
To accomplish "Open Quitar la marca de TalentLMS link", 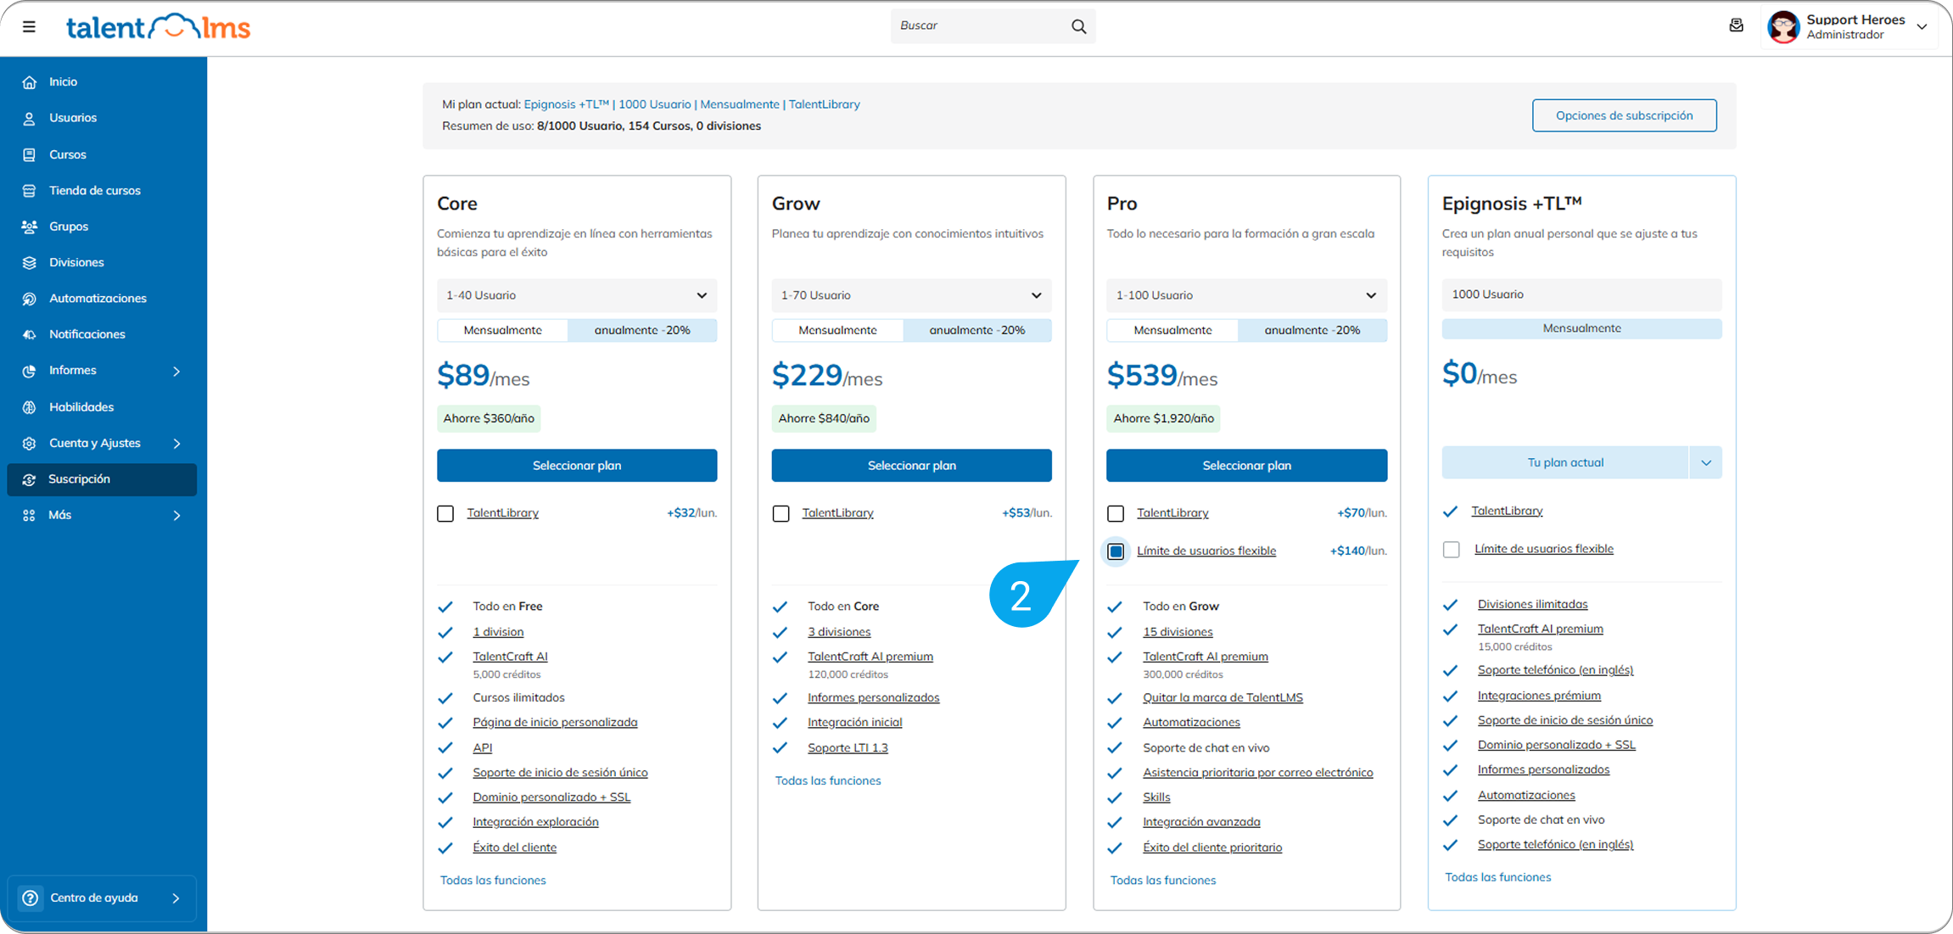I will coord(1223,698).
